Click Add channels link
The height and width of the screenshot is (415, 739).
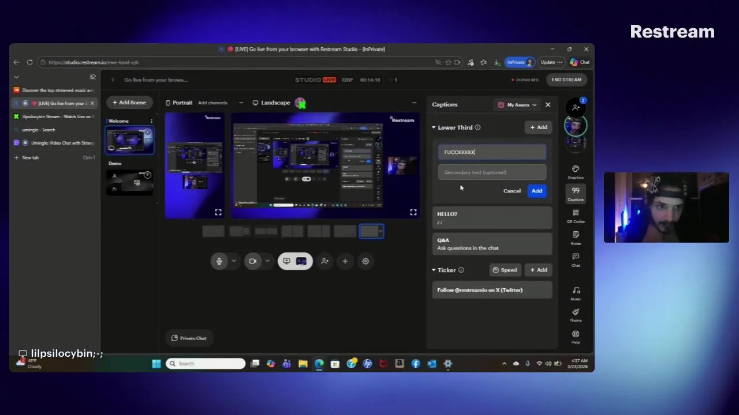(212, 103)
